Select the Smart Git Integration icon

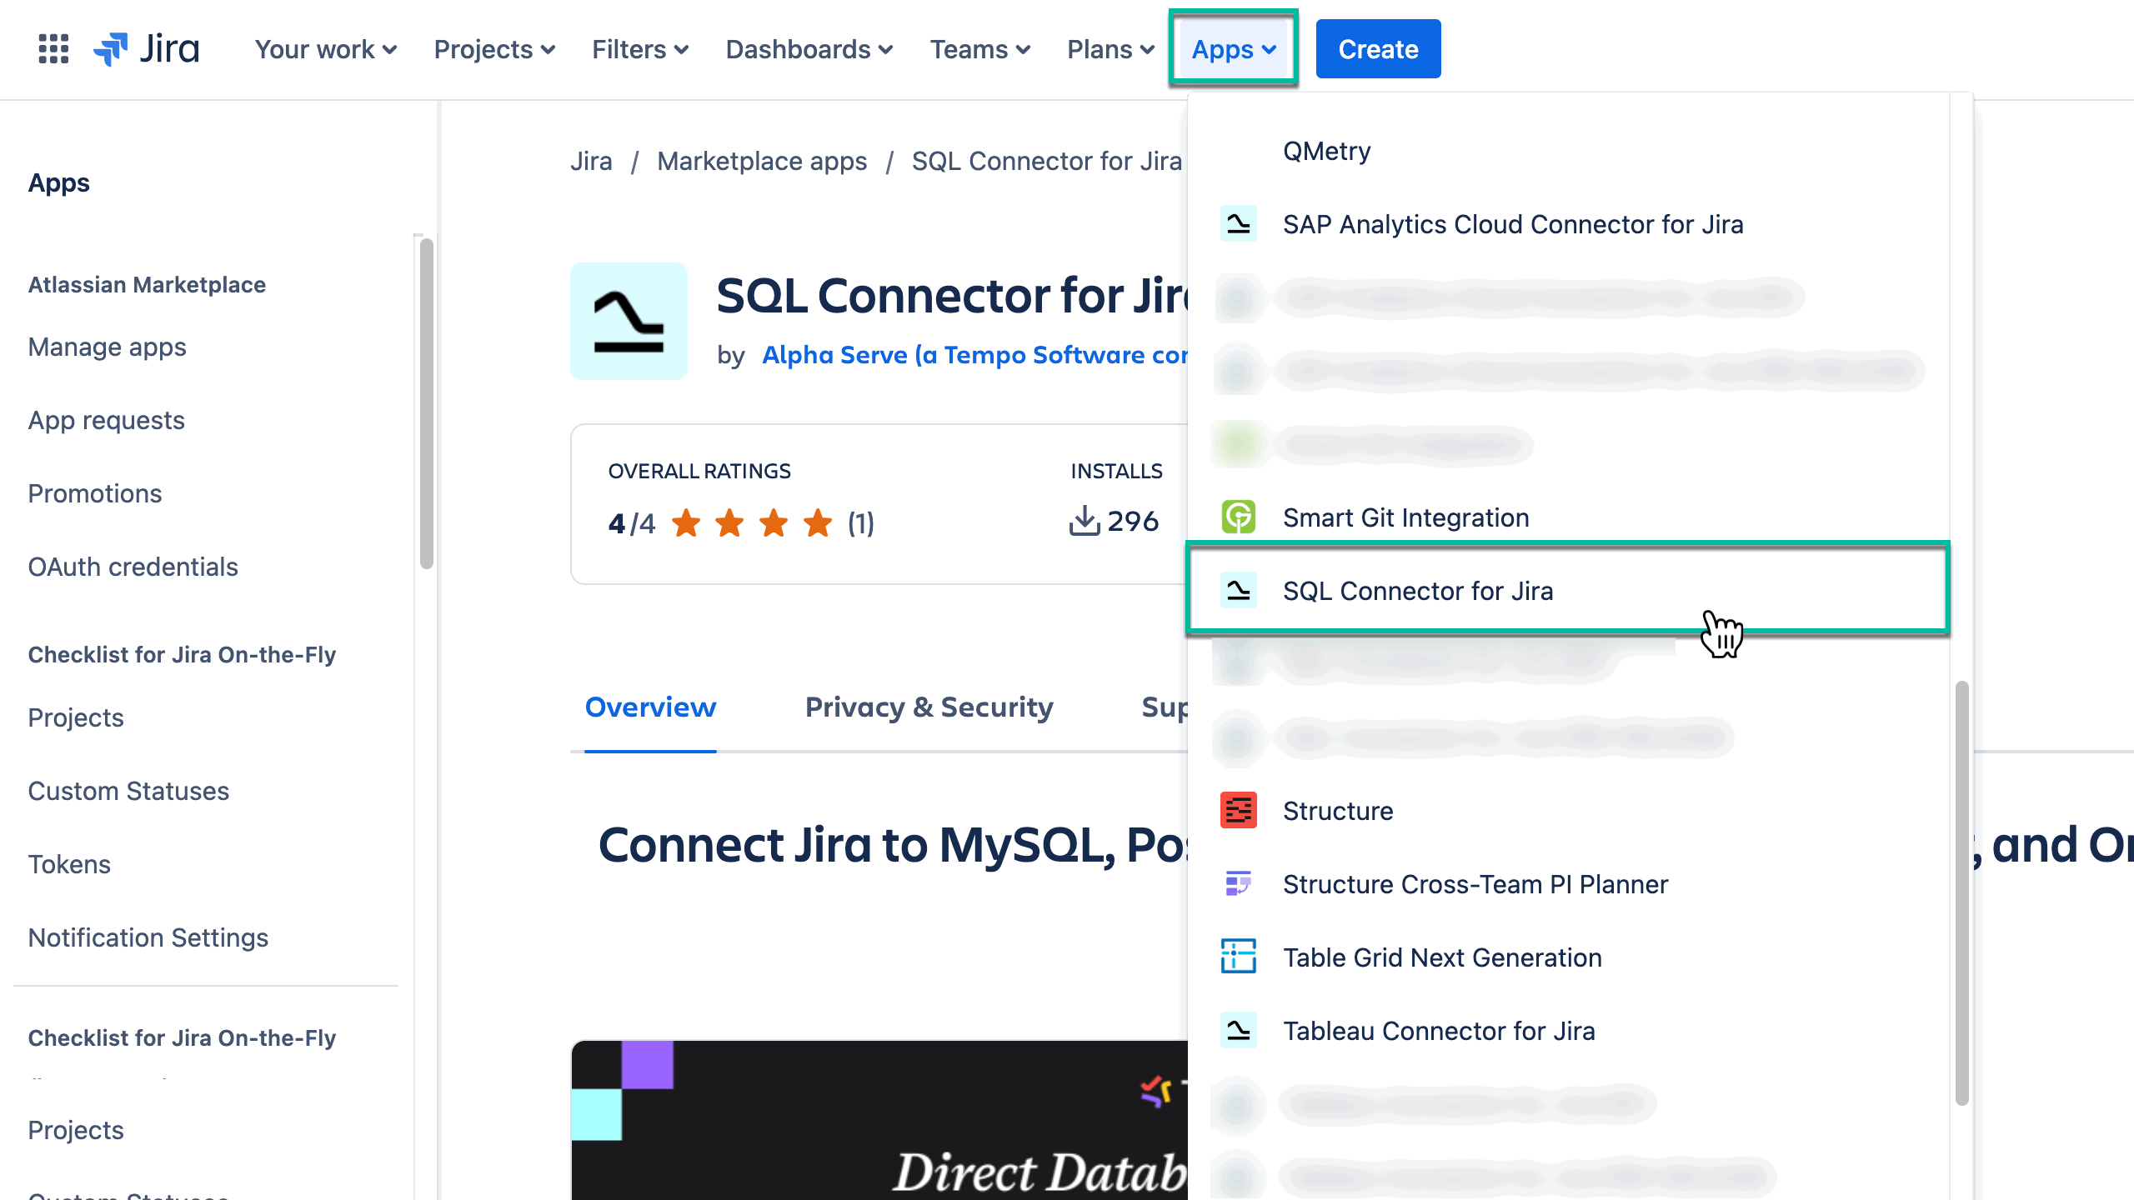[1239, 517]
